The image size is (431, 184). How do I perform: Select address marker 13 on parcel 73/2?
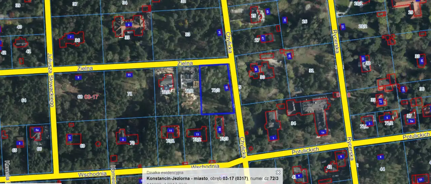click(197, 134)
